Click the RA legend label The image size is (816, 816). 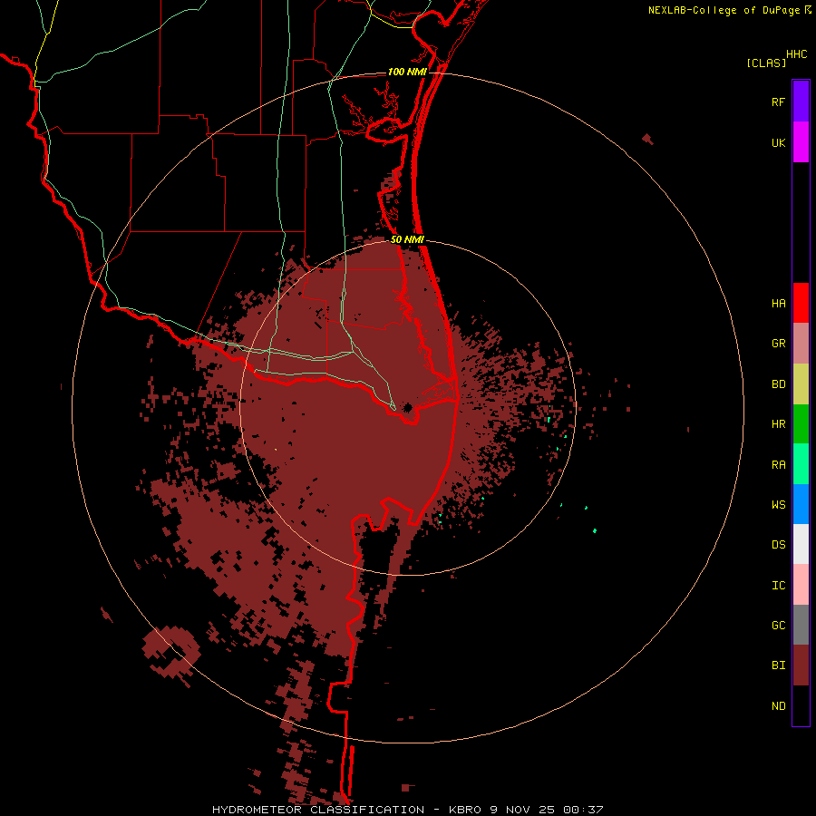(x=778, y=465)
